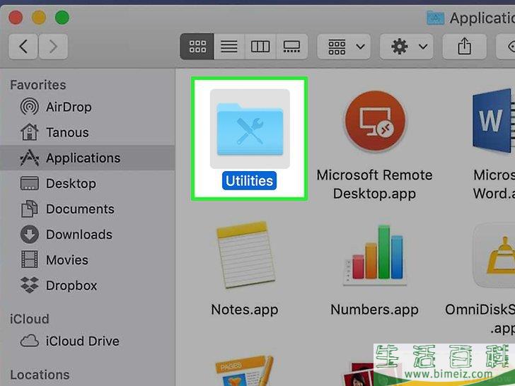Switch to column view
Screen dimensions: 515x386
(260, 47)
